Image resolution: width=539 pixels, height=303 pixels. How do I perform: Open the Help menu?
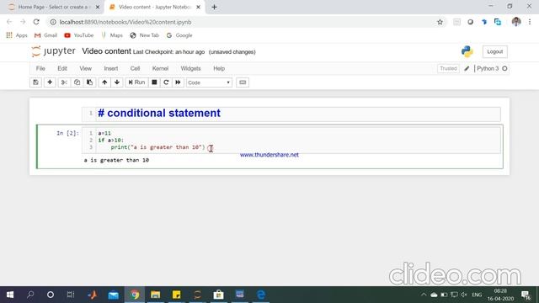(219, 68)
